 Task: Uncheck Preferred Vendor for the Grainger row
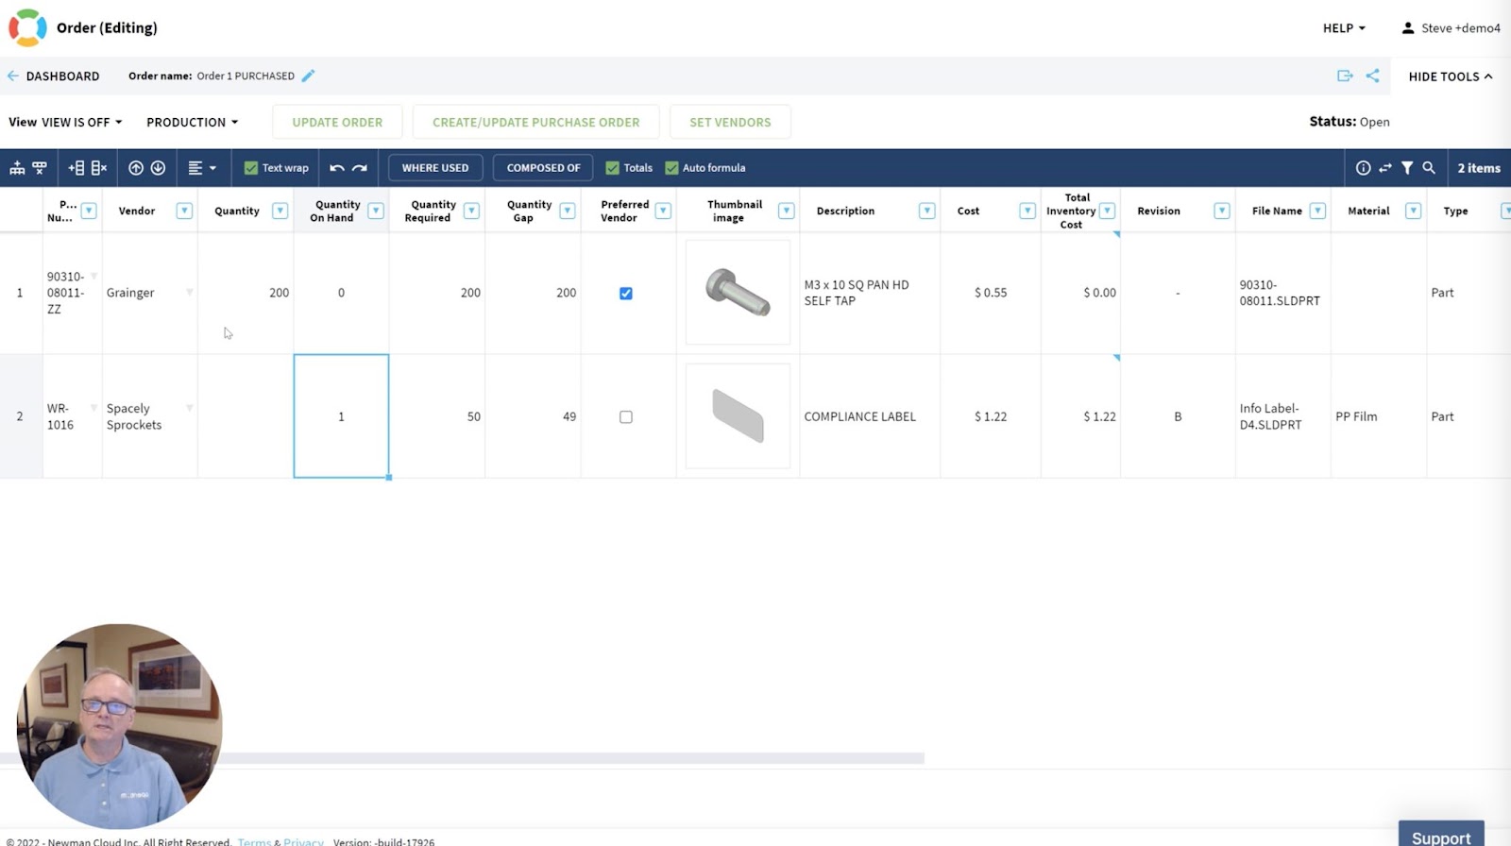[626, 294]
